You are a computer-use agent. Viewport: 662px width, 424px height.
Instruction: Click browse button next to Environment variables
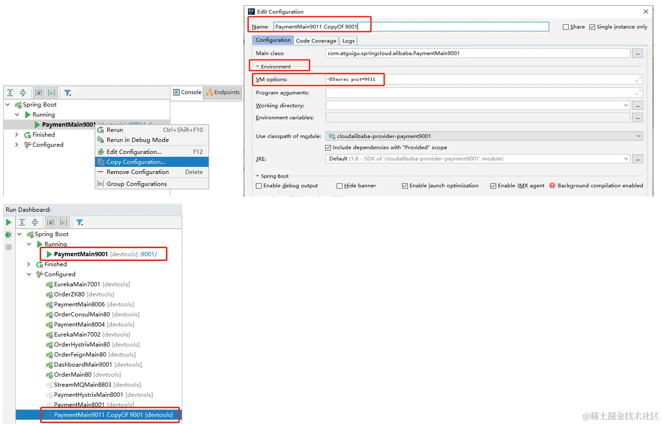point(638,118)
